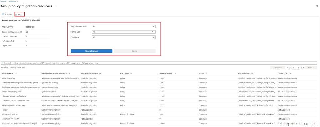The height and width of the screenshot is (127, 320).
Task: Click the Next page button
Action: 311,68
